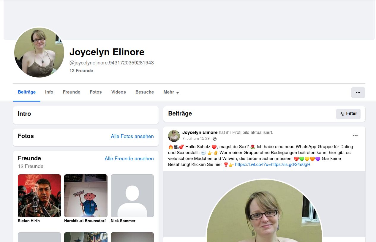376x242 pixels.
Task: Click the small avatar in the post header
Action: coord(174,136)
